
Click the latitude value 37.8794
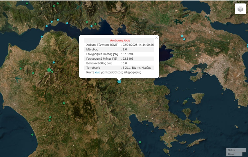(x=128, y=54)
